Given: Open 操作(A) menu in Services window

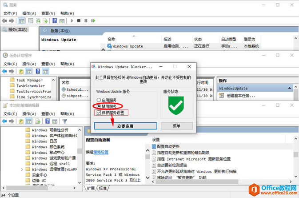Looking at the screenshot, I should point(29,13).
